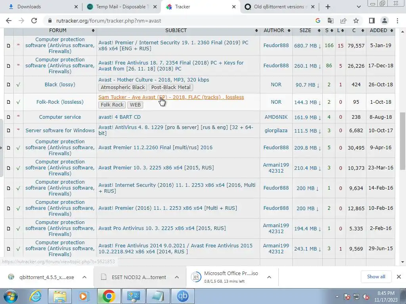Open new tab with plus button

tap(328, 7)
